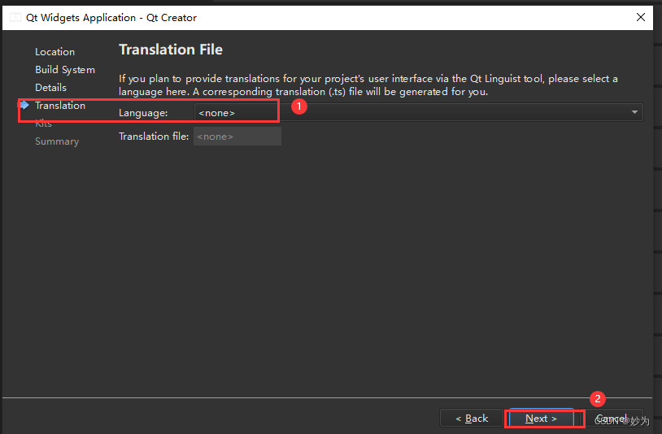Screen dimensions: 662x434
Task: Select the Details wizard step
Action: tap(50, 87)
